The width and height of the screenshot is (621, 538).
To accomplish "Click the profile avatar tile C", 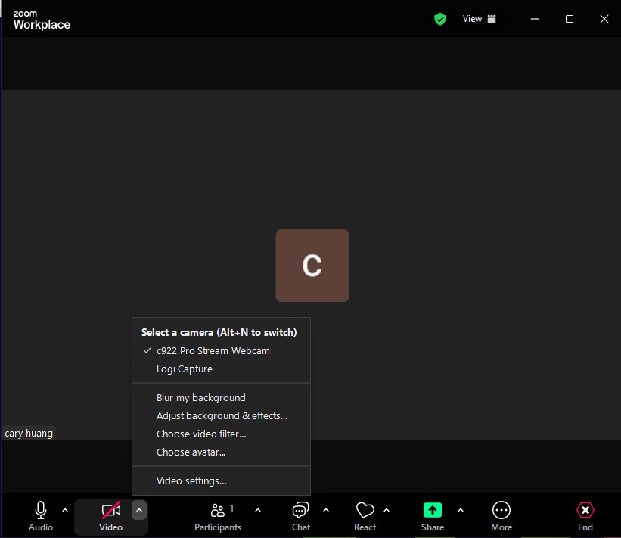I will click(x=312, y=266).
